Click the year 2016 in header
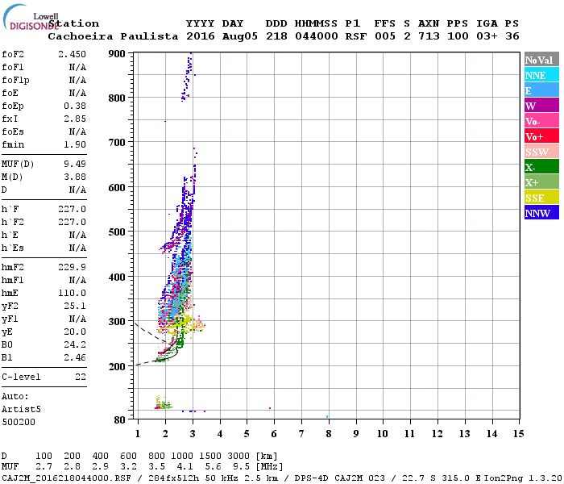 click(x=201, y=36)
